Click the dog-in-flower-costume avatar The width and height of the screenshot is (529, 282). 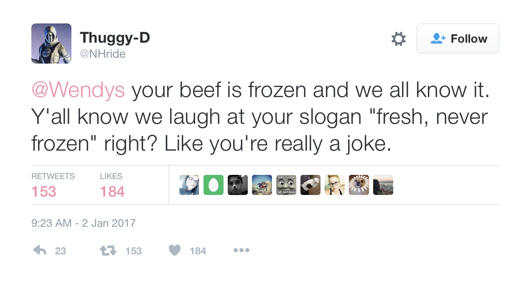(x=359, y=185)
